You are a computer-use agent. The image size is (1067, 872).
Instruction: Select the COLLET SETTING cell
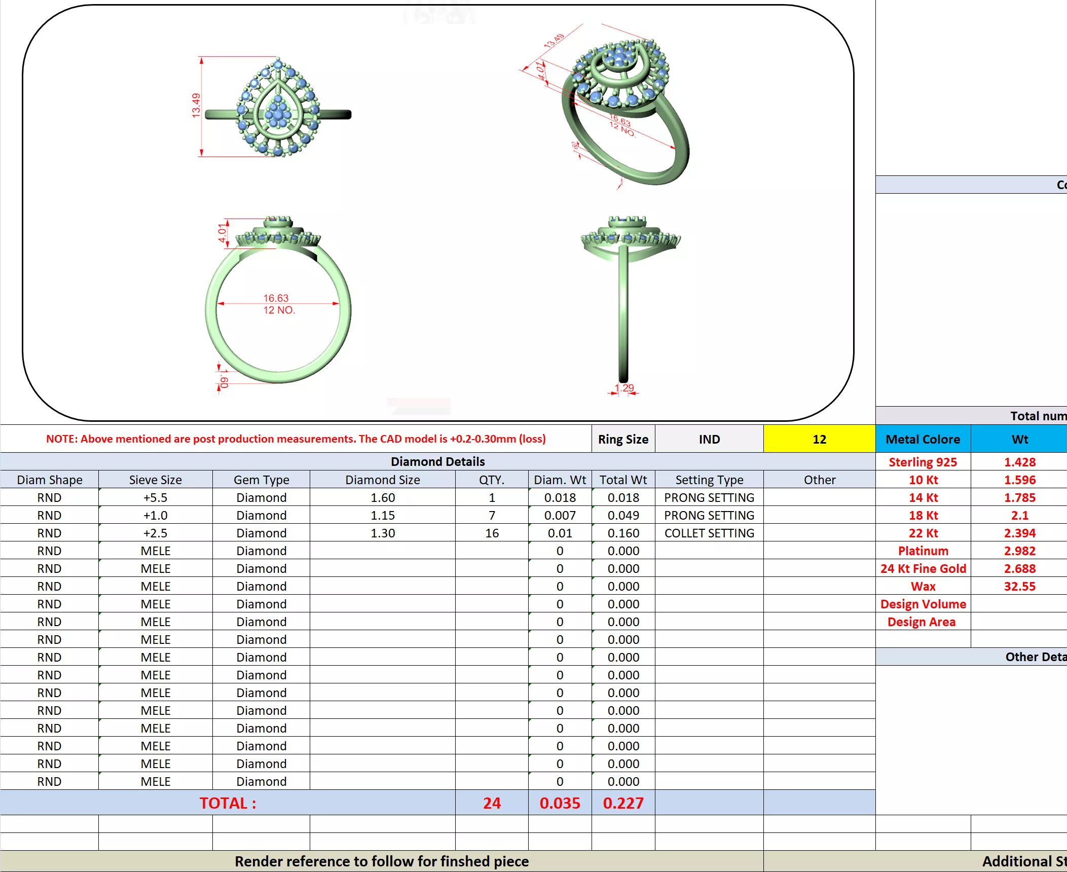709,533
